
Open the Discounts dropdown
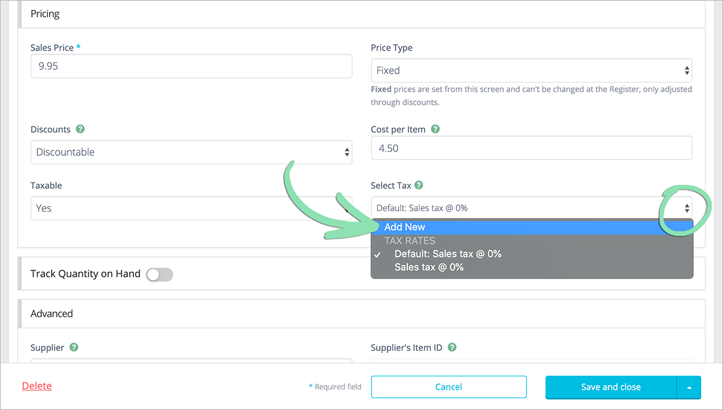tap(191, 152)
